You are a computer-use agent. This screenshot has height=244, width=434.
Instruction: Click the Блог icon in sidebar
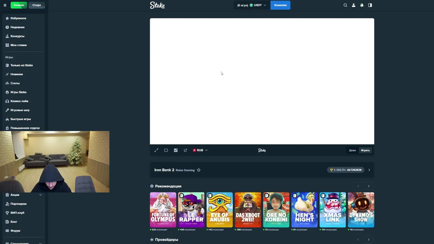[7, 222]
